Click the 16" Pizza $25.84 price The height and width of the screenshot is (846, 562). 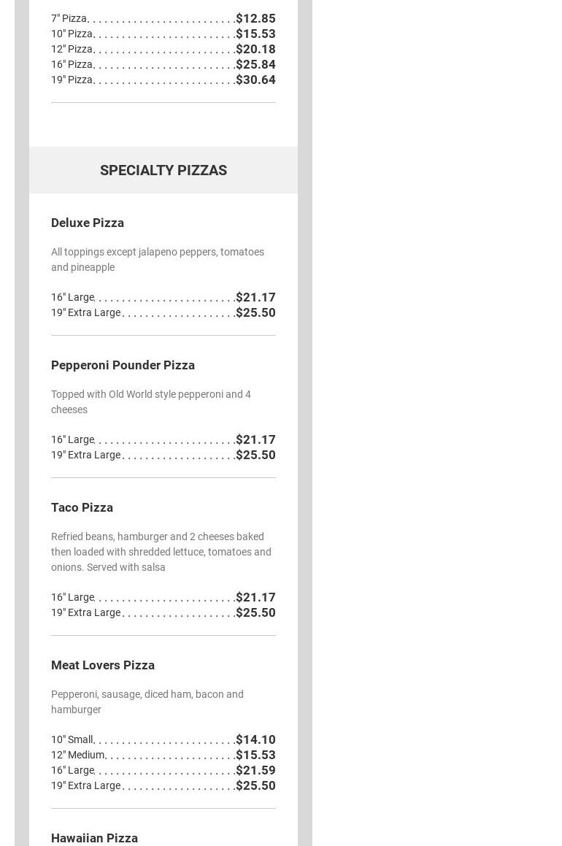click(x=255, y=64)
